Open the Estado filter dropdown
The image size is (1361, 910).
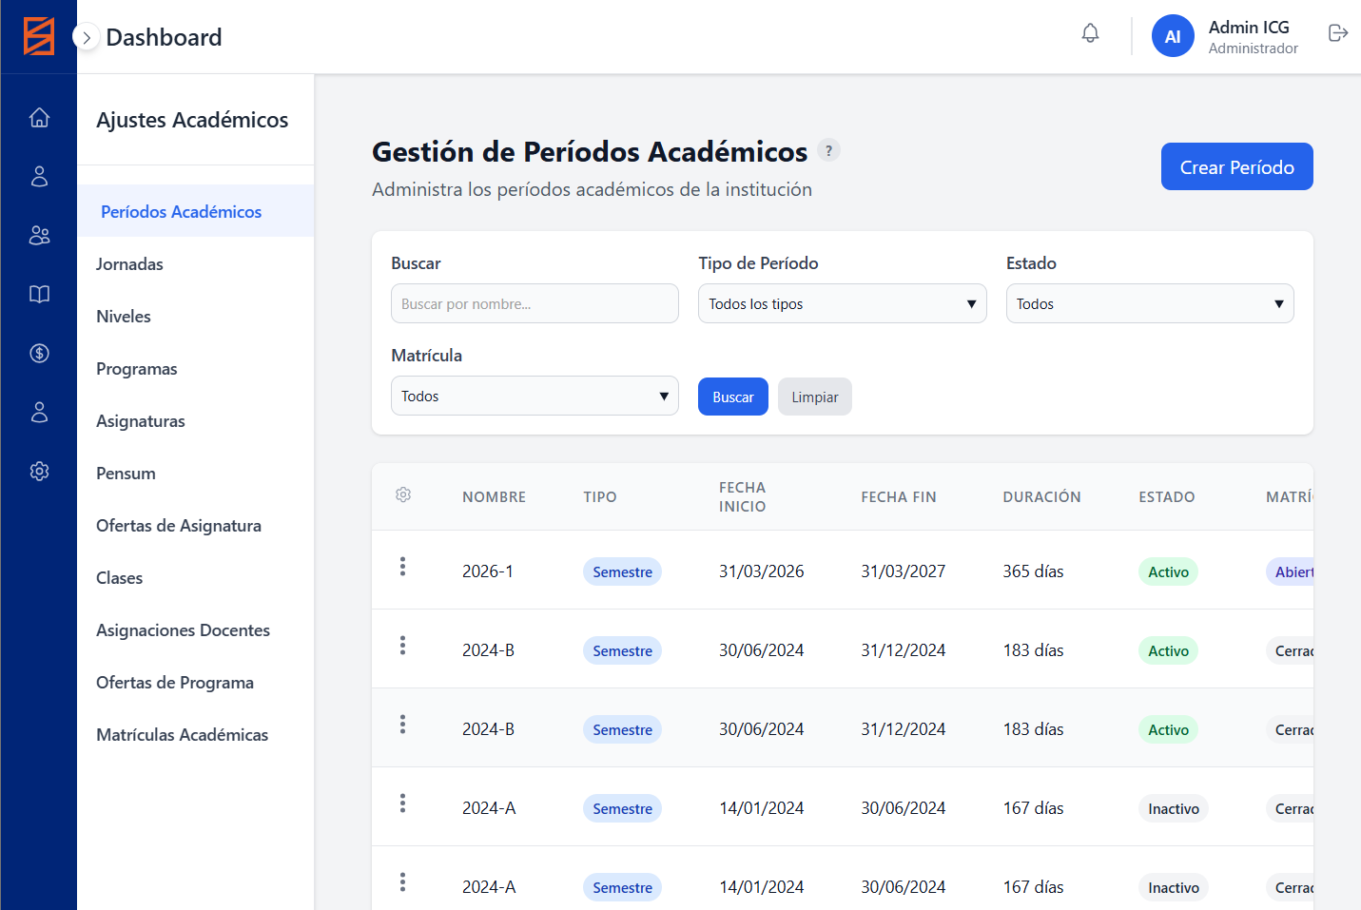1150,303
